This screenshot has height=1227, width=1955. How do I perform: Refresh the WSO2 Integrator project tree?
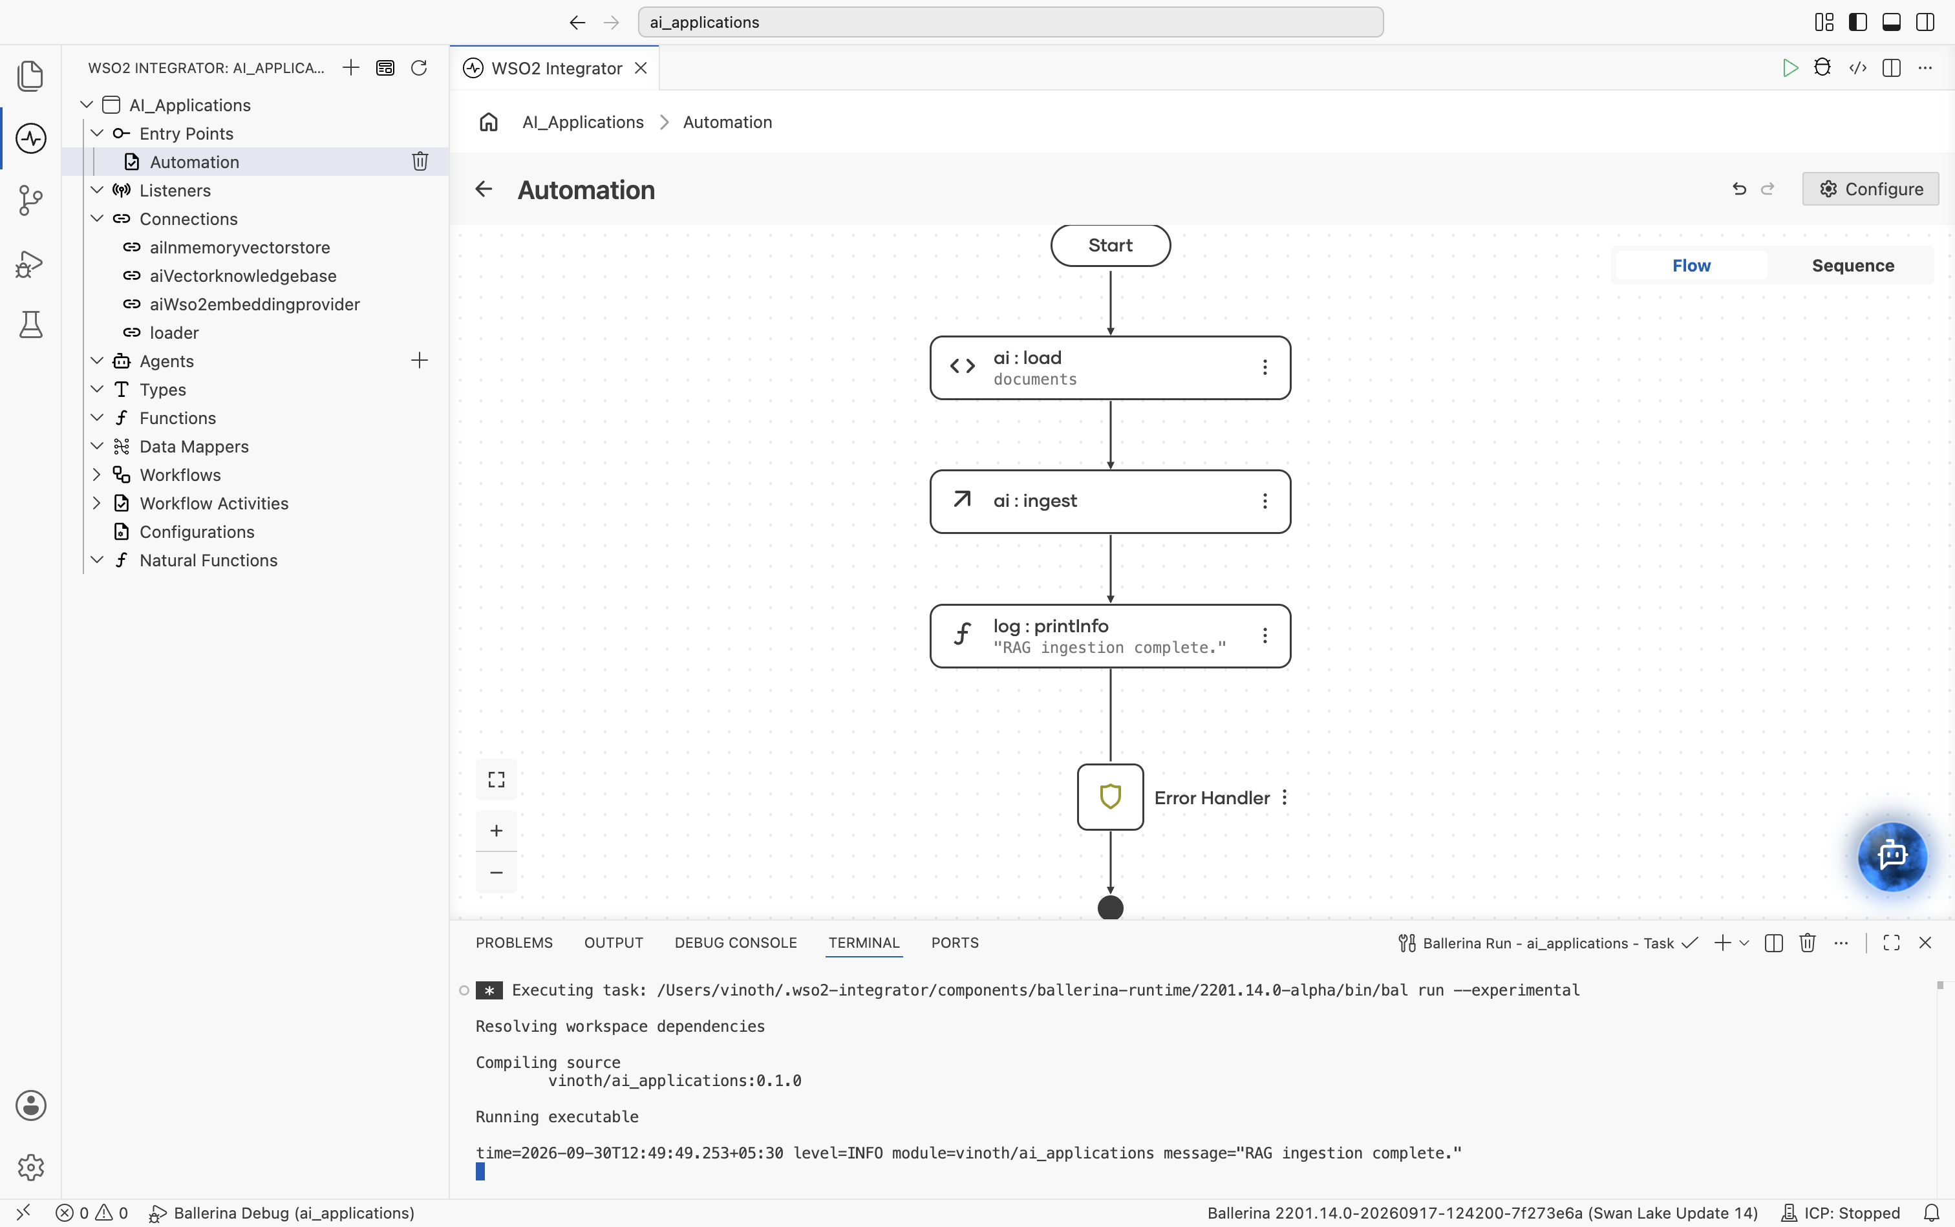point(419,68)
